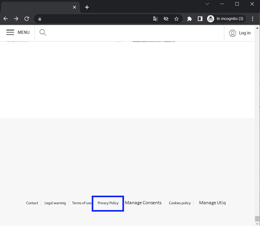Close the current browser tab
The image size is (260, 226).
(75, 7)
